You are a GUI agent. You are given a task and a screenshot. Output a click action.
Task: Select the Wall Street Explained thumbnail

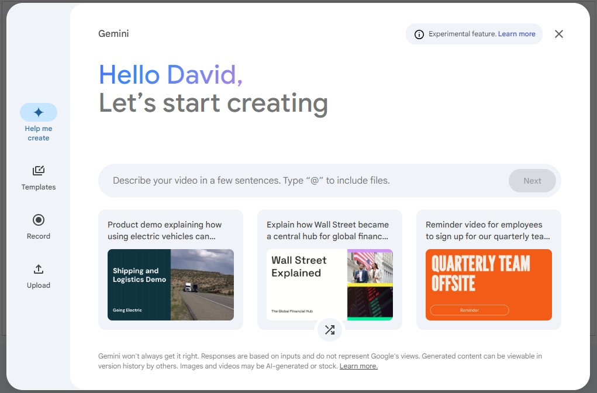[329, 285]
